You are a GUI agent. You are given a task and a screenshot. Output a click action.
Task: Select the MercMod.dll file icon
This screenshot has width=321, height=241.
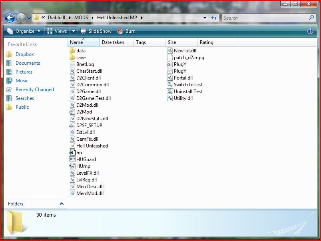click(x=72, y=193)
